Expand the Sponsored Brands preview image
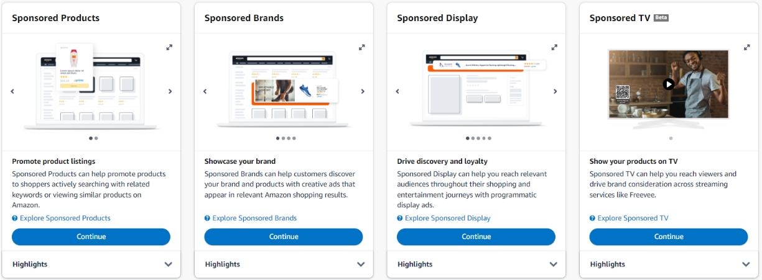 pyautogui.click(x=362, y=47)
